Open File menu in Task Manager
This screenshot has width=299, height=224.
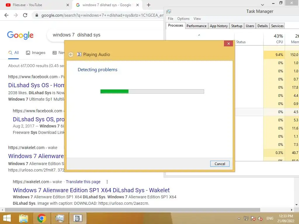point(171,19)
